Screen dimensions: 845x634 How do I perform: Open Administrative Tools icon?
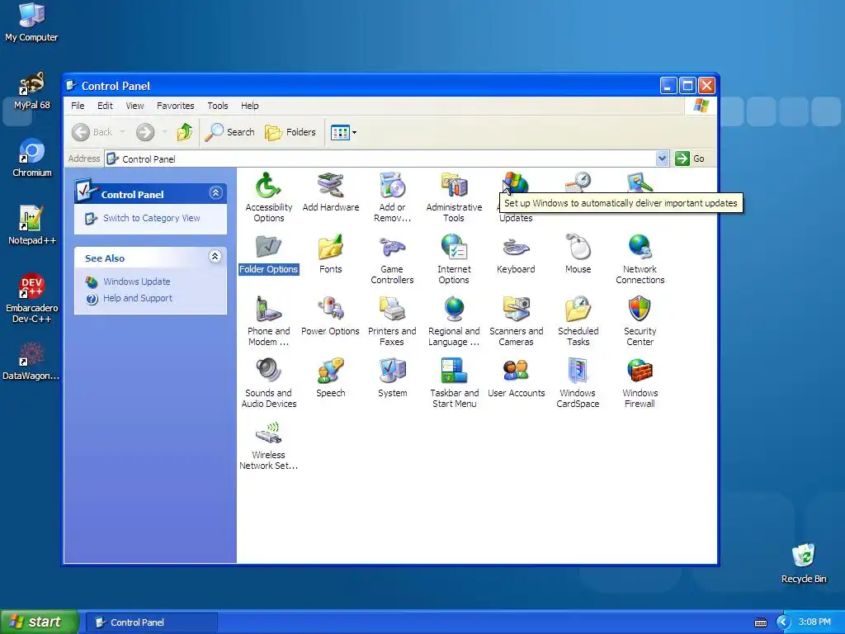[x=454, y=186]
